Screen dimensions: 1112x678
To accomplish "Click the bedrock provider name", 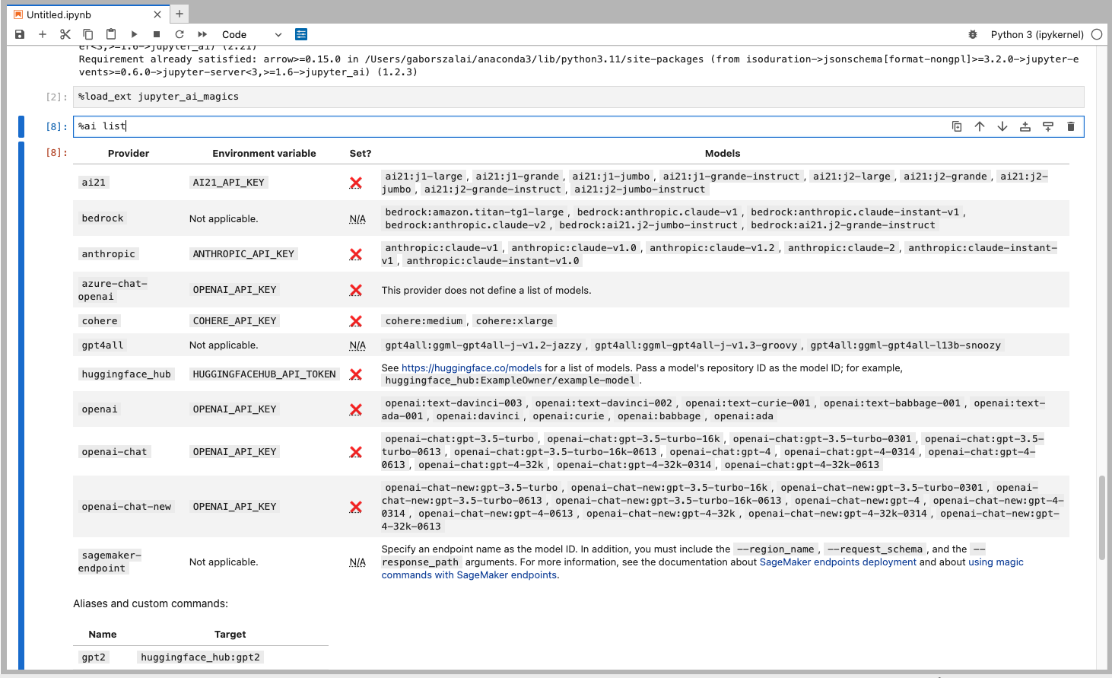I will (x=103, y=218).
